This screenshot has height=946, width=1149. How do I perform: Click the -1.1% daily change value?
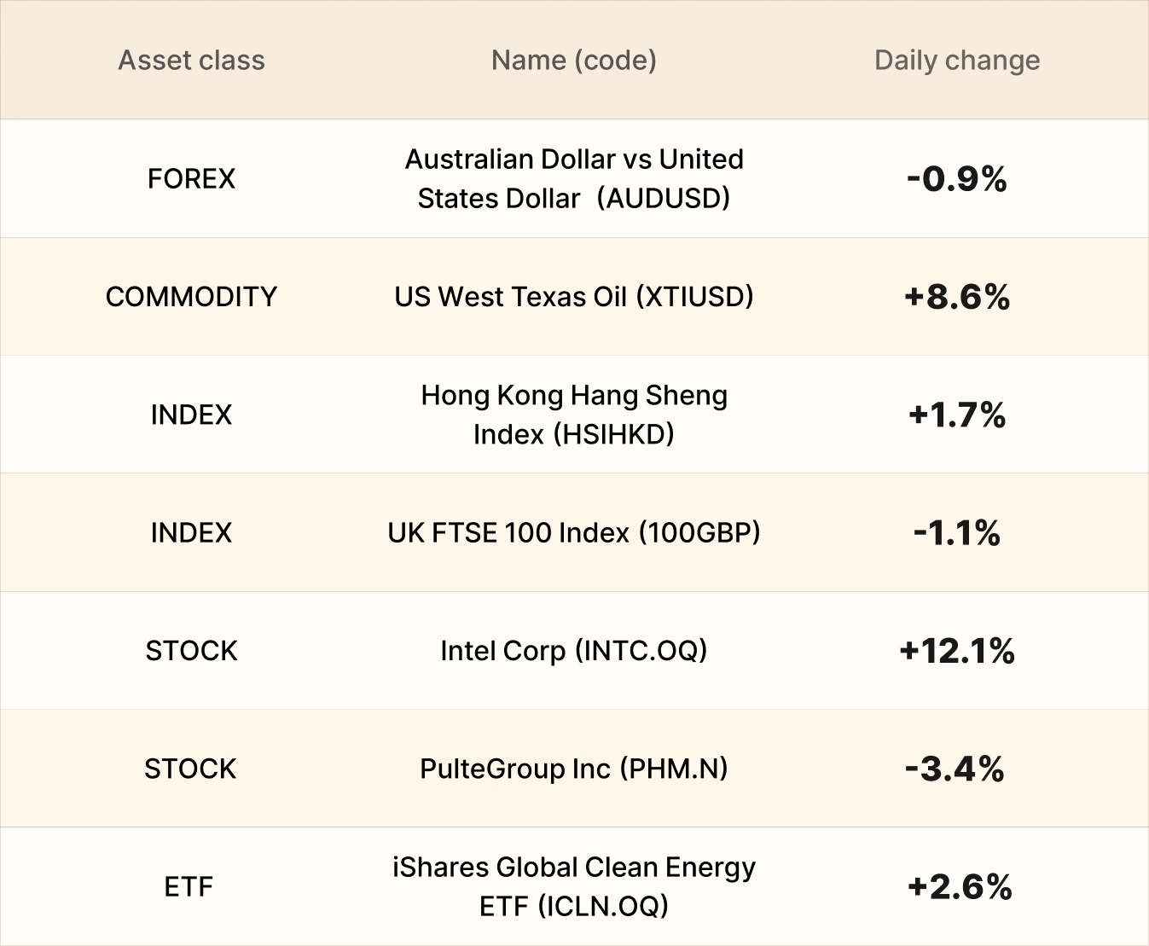tap(957, 533)
